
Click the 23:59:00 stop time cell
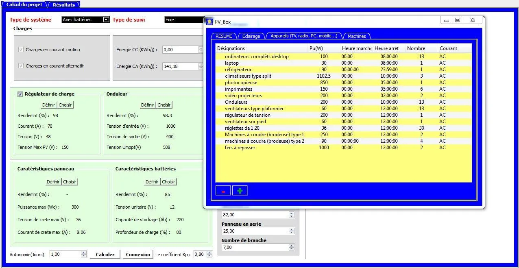[x=389, y=70]
